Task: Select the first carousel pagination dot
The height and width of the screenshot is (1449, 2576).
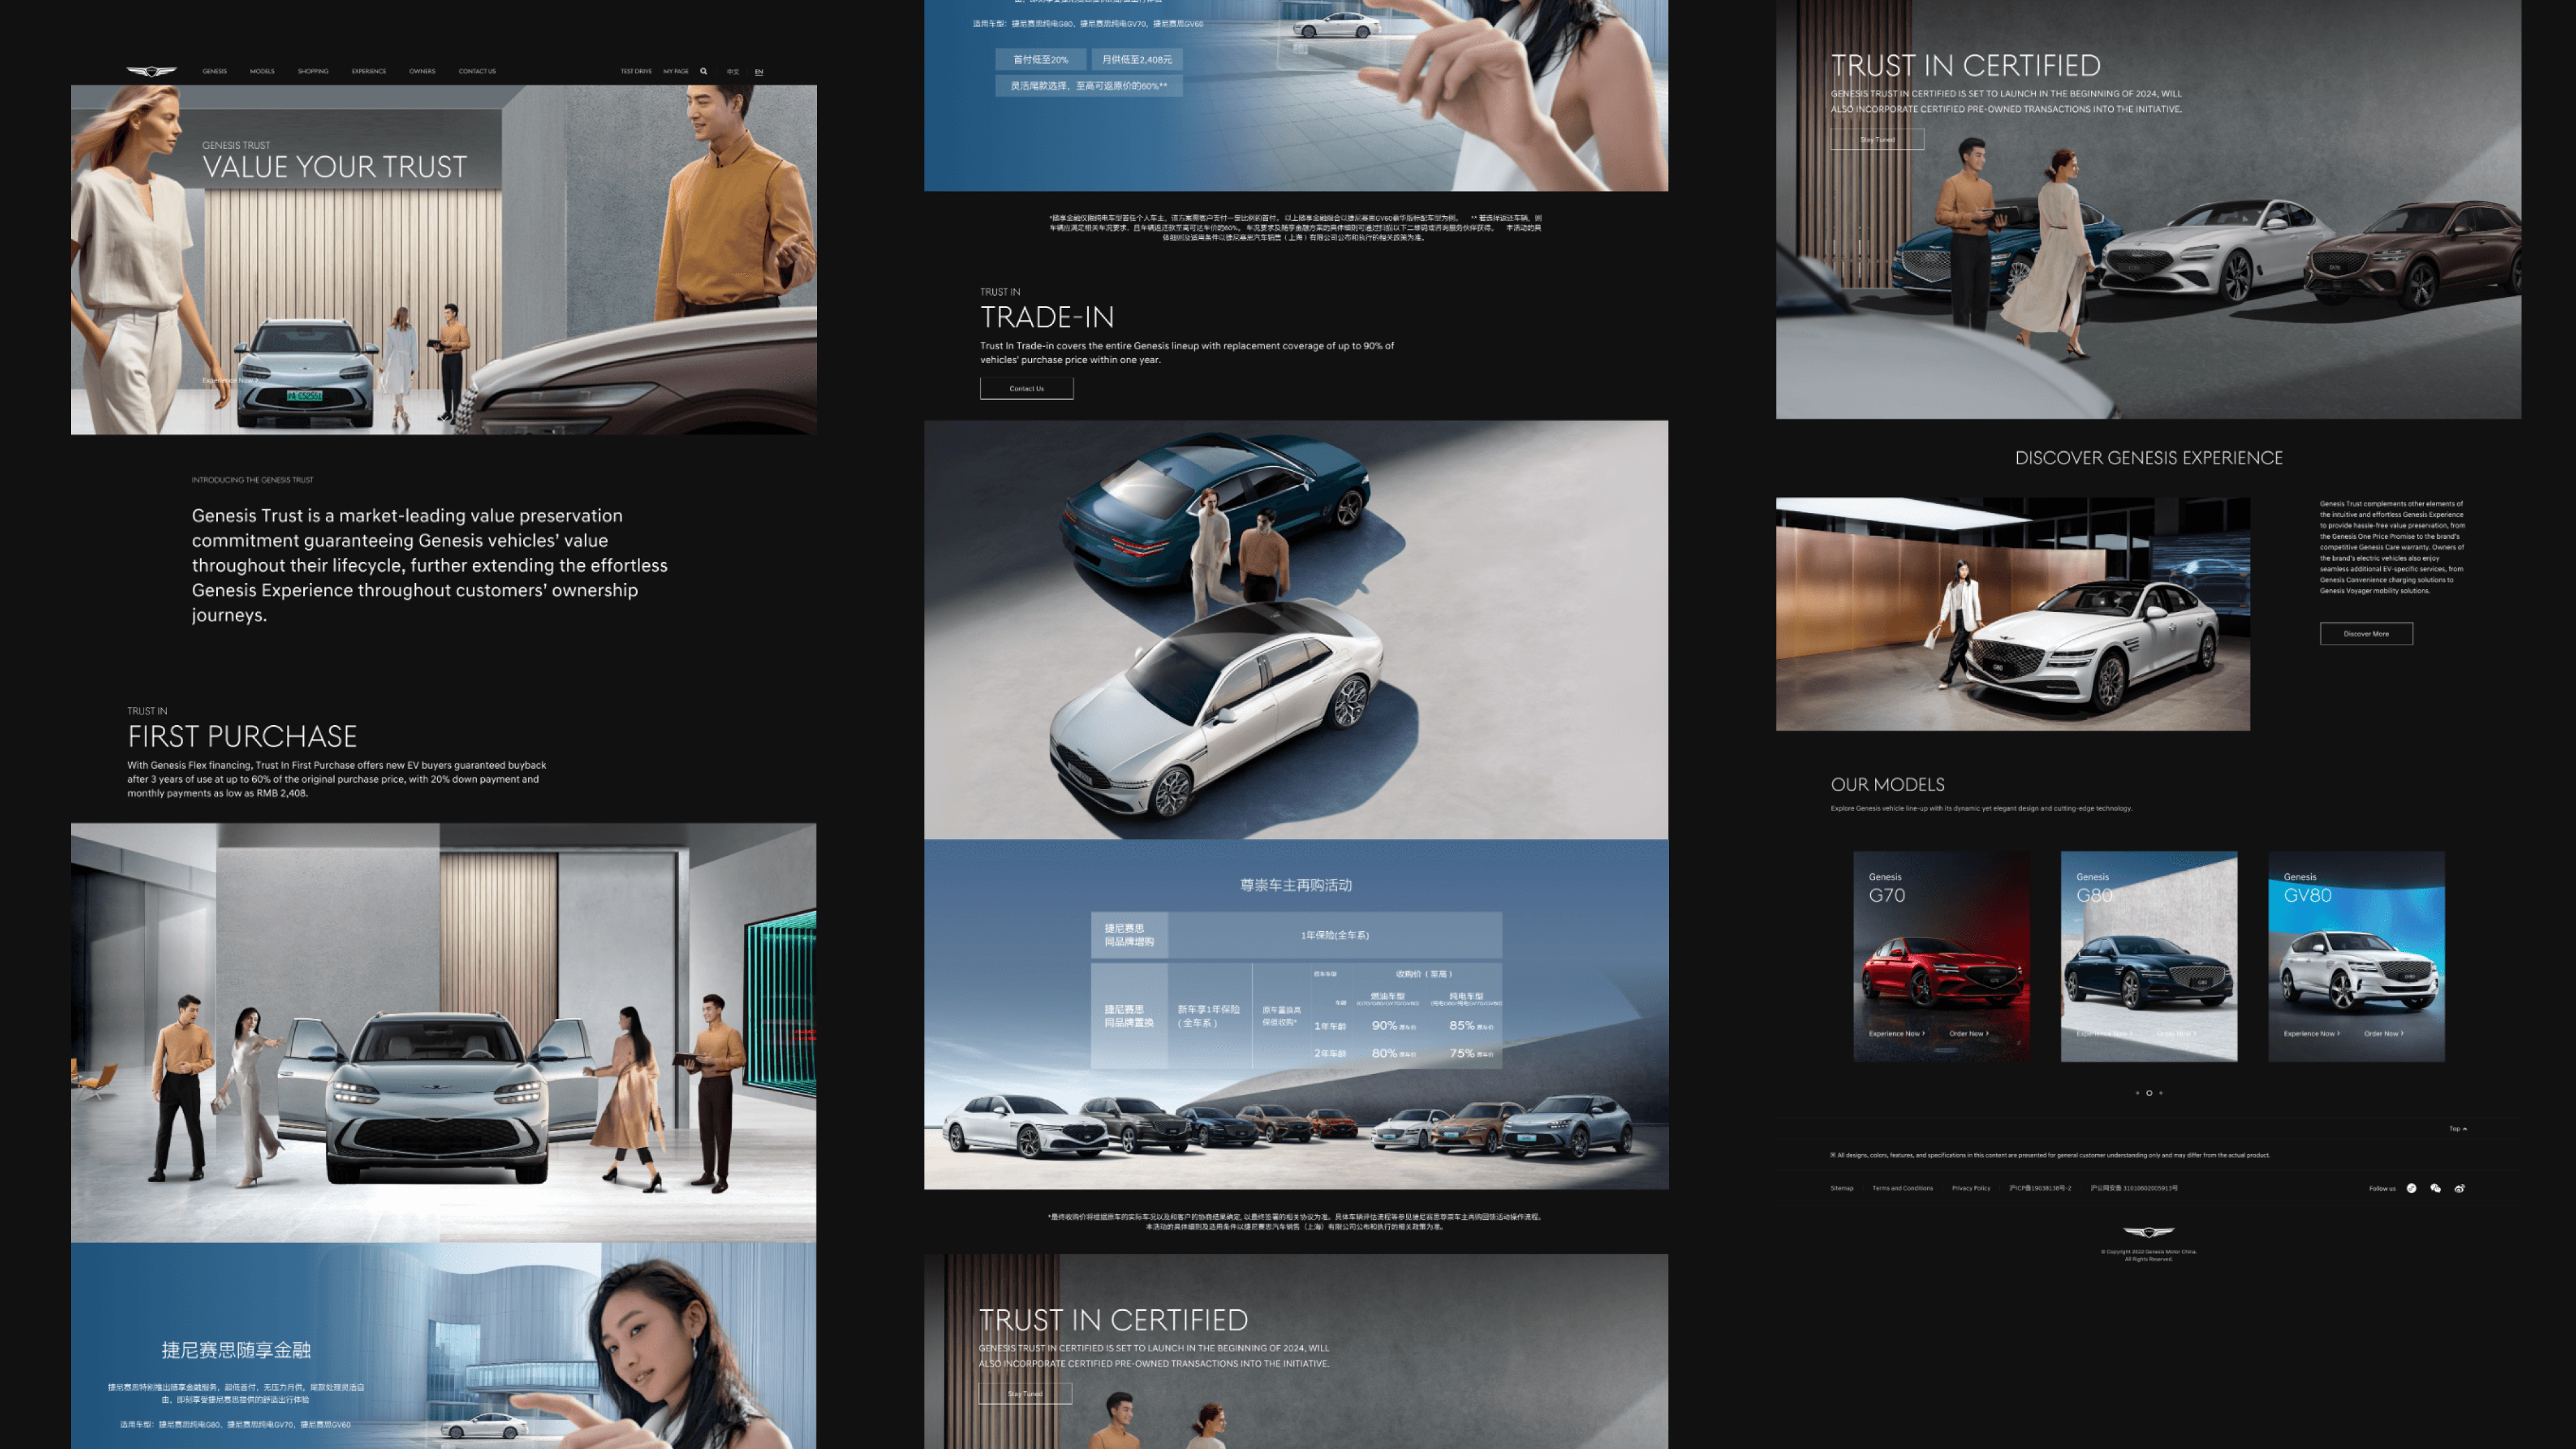Action: [2137, 1093]
